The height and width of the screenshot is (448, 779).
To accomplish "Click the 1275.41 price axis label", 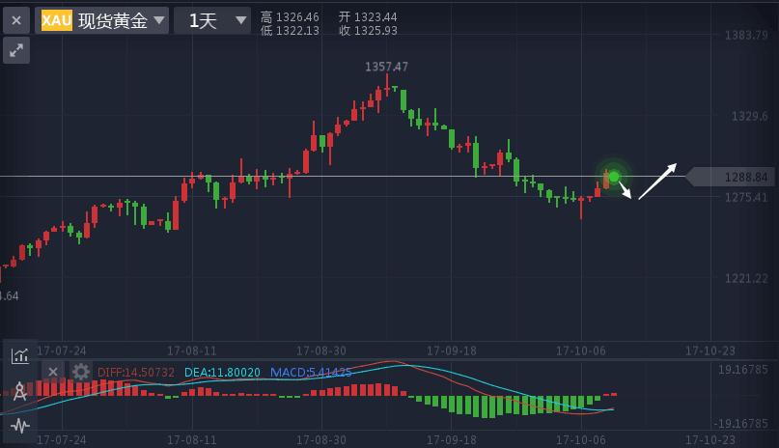I will point(746,197).
